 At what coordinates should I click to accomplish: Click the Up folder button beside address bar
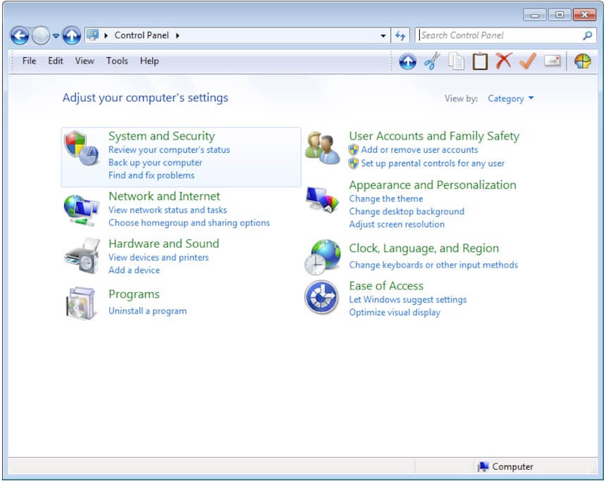click(x=71, y=36)
